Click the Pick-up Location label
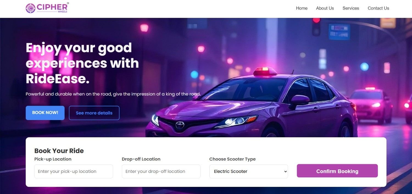 [x=53, y=159]
